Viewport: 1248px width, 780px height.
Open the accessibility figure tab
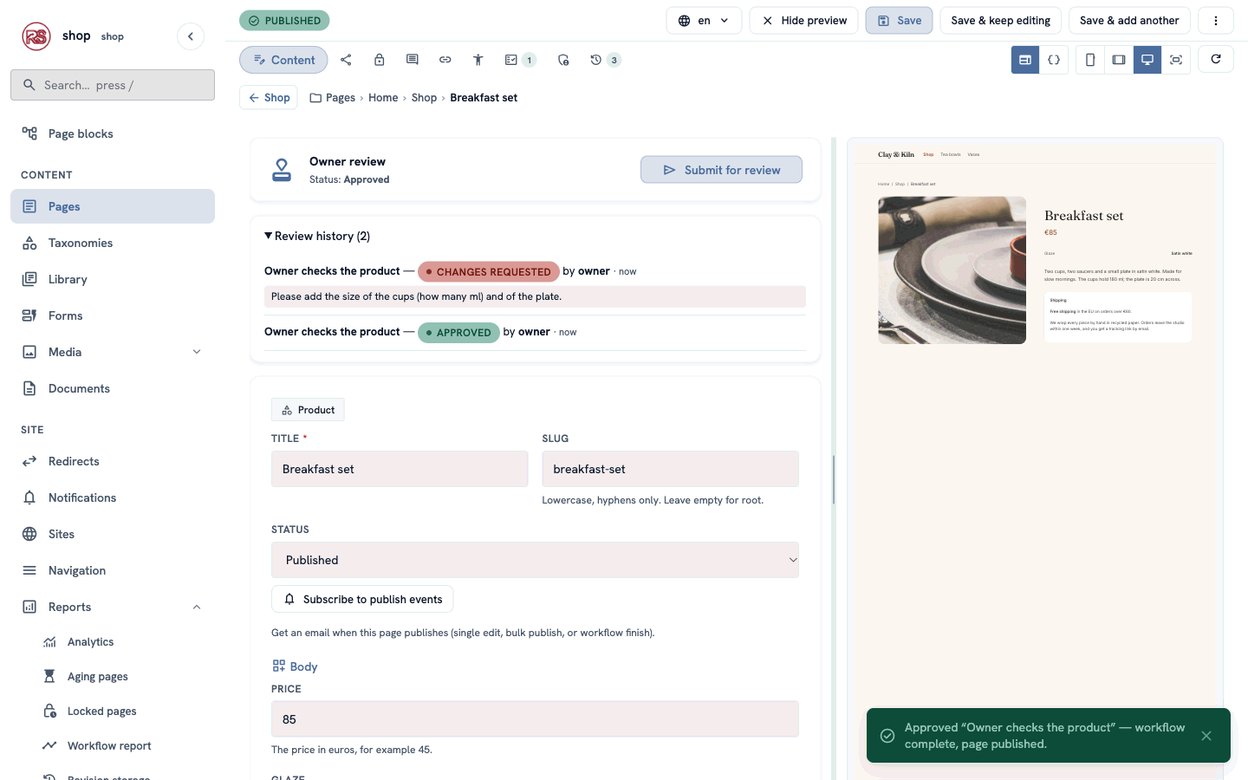tap(478, 60)
